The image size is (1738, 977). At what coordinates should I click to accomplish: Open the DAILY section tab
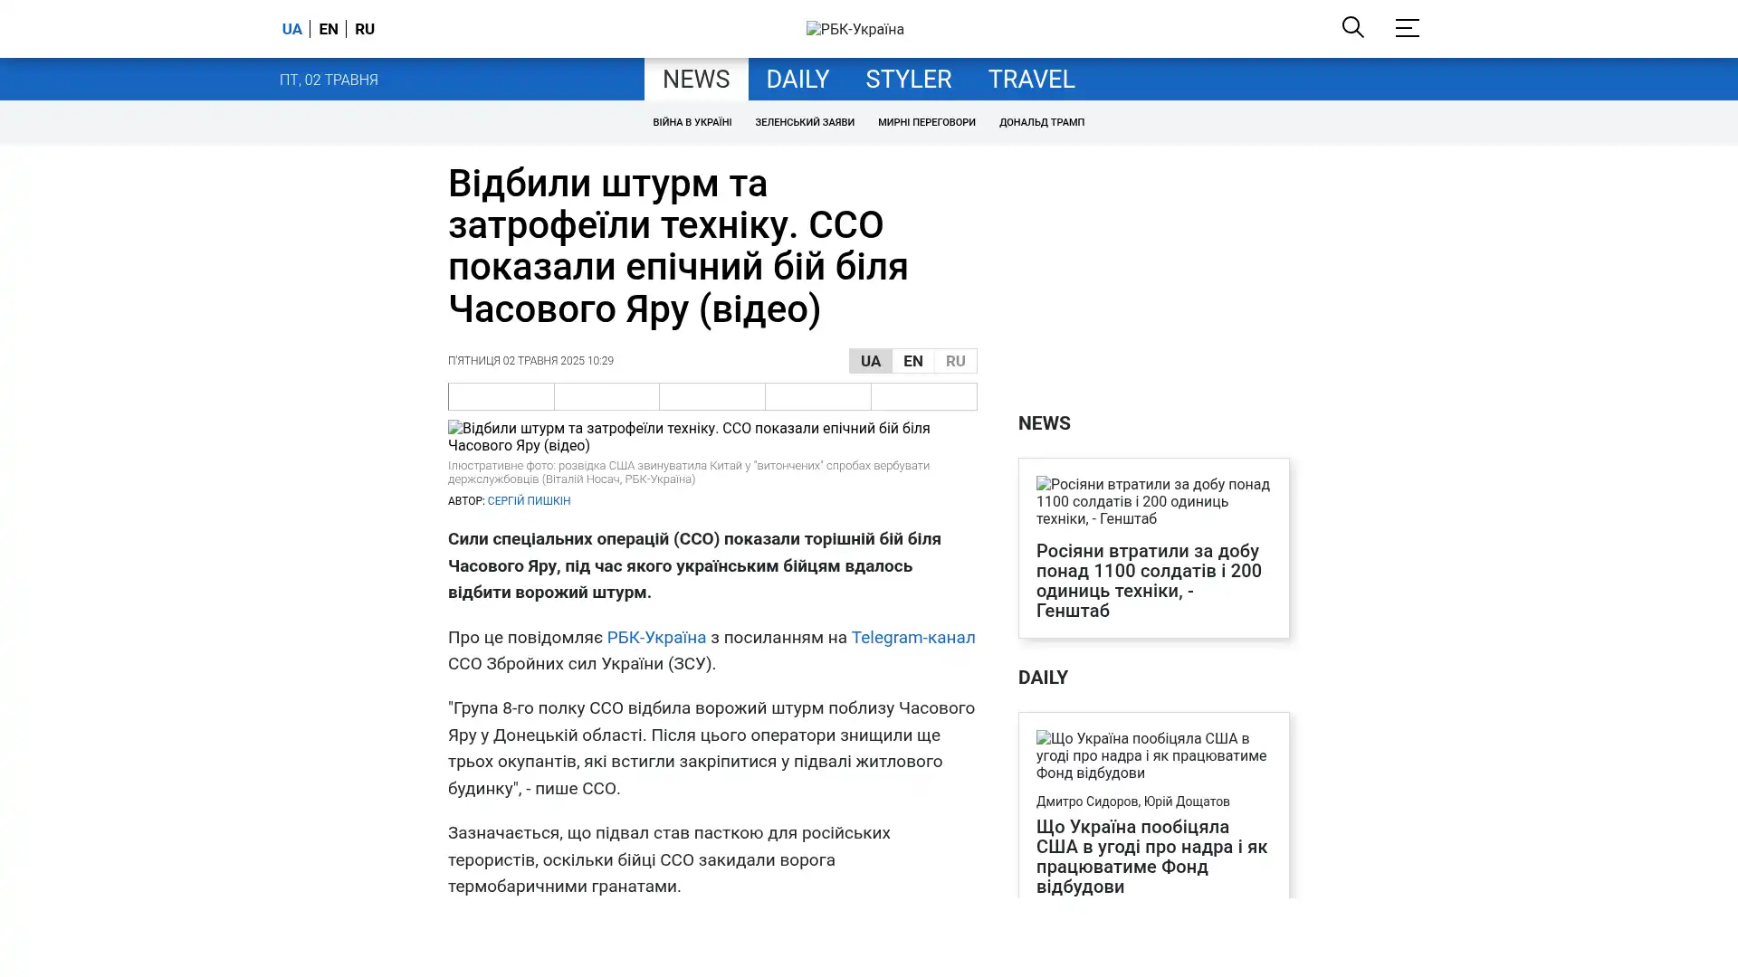(x=797, y=79)
